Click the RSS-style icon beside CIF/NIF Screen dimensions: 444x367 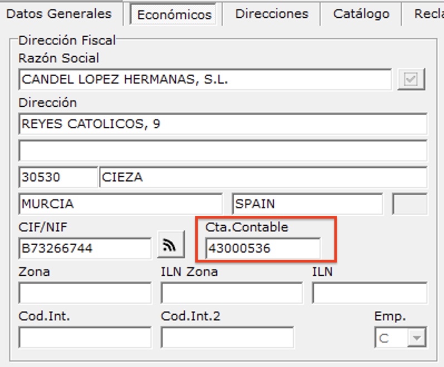coord(171,245)
